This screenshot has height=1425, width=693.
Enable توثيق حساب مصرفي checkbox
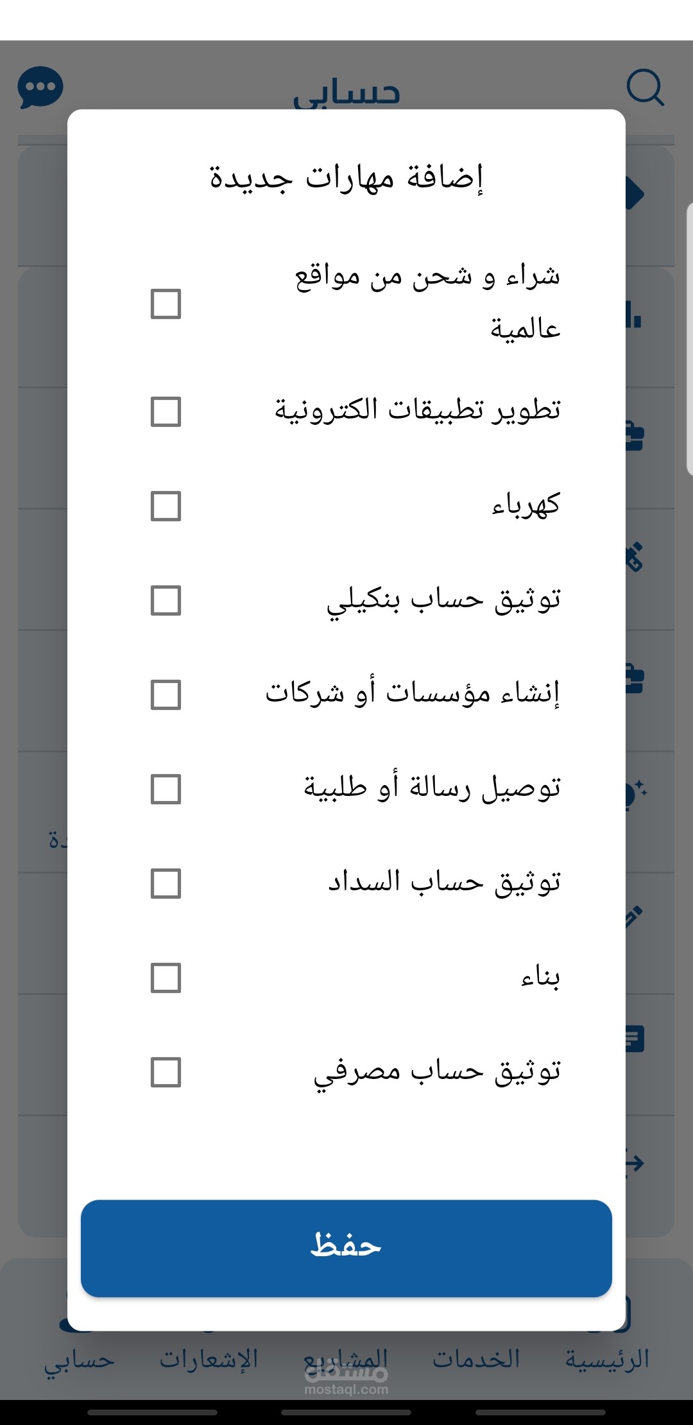click(166, 1072)
